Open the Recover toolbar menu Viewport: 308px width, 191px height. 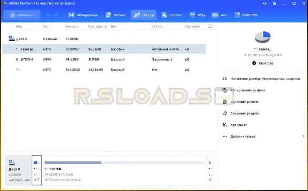[x=172, y=15]
